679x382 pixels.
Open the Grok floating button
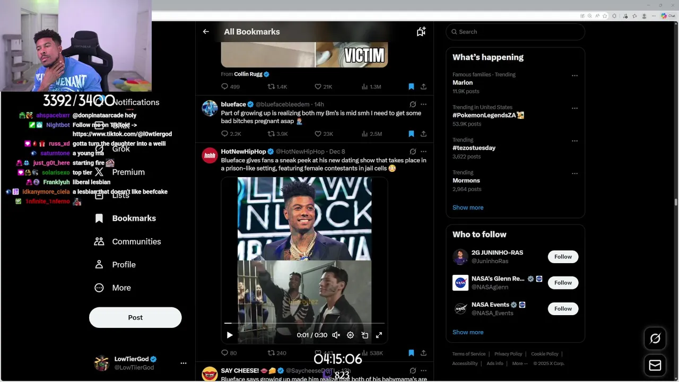pos(655,338)
